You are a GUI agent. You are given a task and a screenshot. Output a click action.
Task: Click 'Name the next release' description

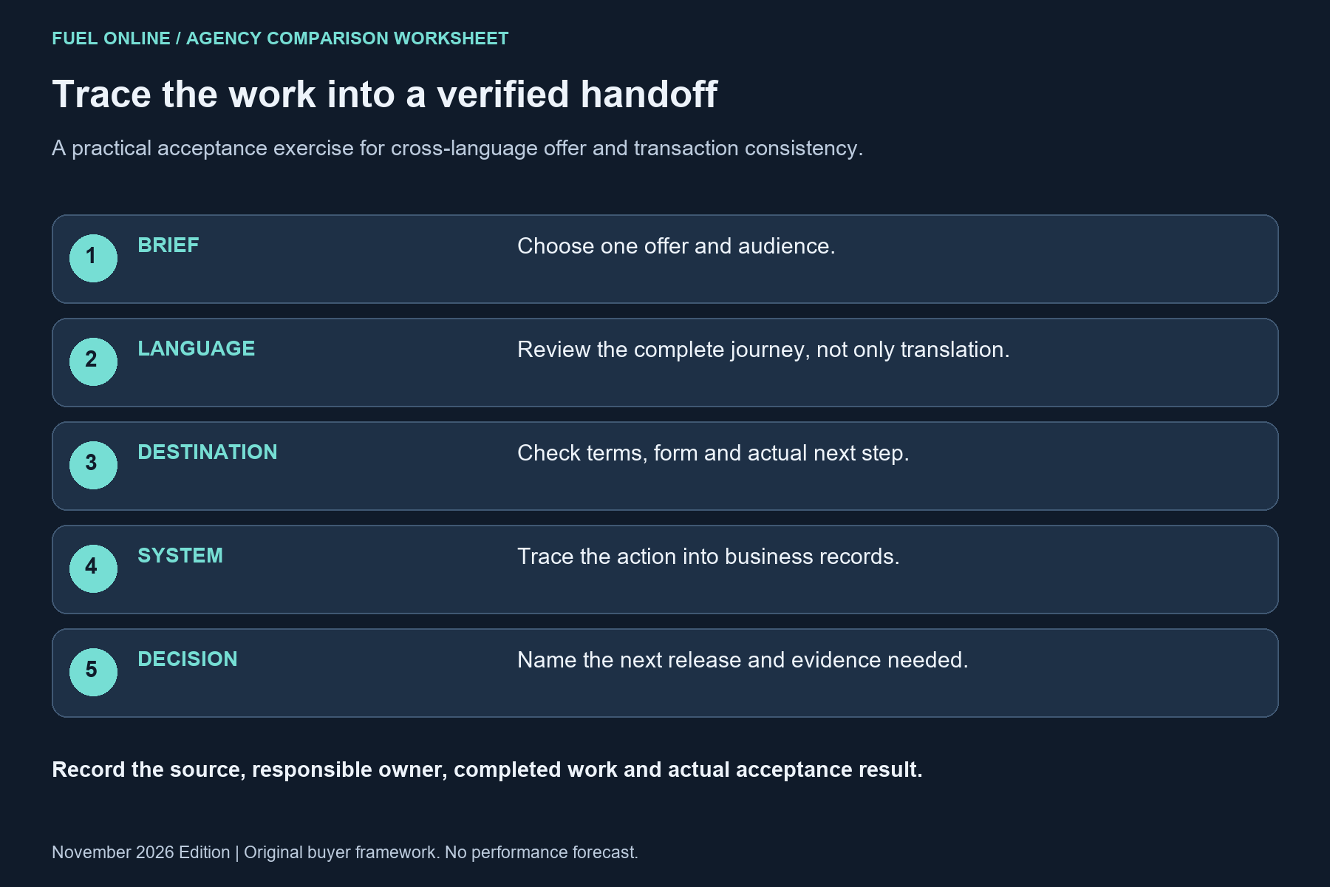point(743,660)
